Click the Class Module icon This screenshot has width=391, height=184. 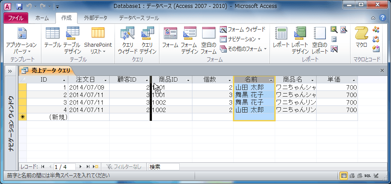click(x=376, y=39)
